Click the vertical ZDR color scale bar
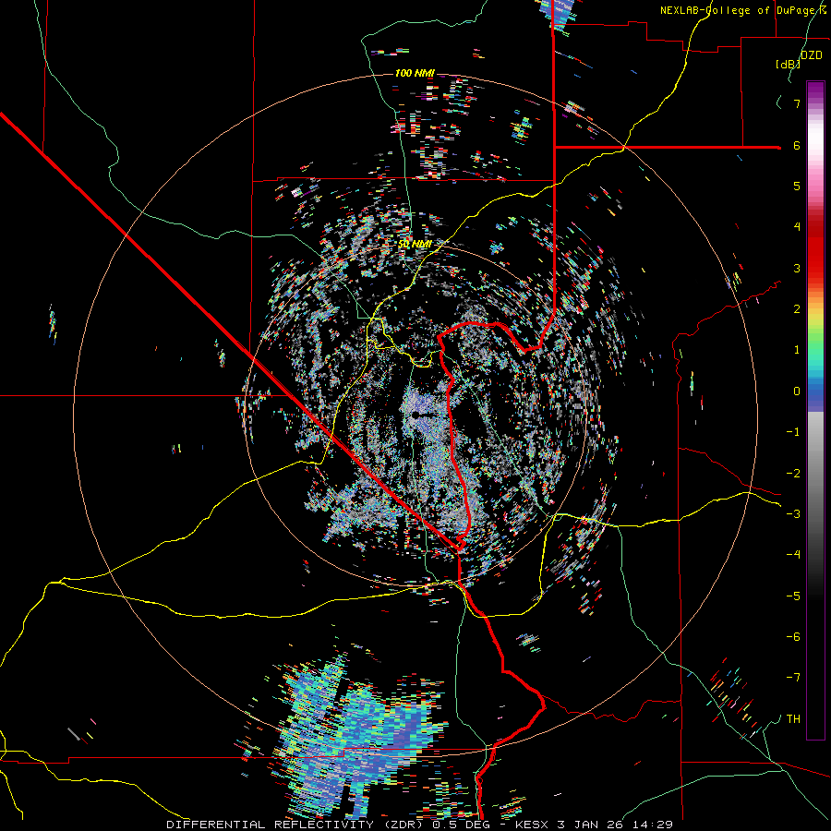Image resolution: width=831 pixels, height=831 pixels. tap(815, 410)
